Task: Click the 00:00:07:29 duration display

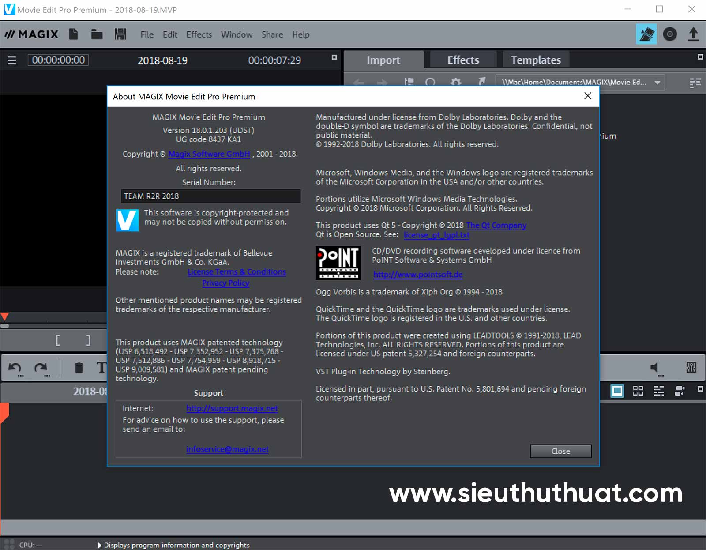Action: tap(274, 60)
